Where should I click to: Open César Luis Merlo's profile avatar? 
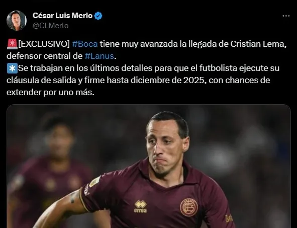[17, 21]
